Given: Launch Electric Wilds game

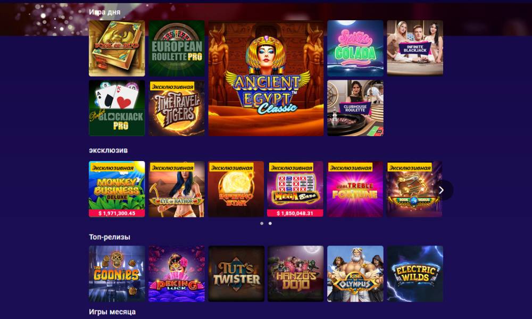Looking at the screenshot, I should 415,274.
